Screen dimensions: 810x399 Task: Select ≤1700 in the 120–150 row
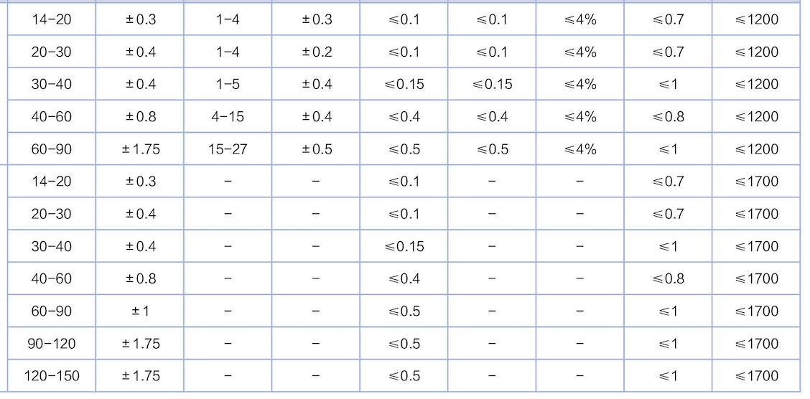[x=756, y=376]
